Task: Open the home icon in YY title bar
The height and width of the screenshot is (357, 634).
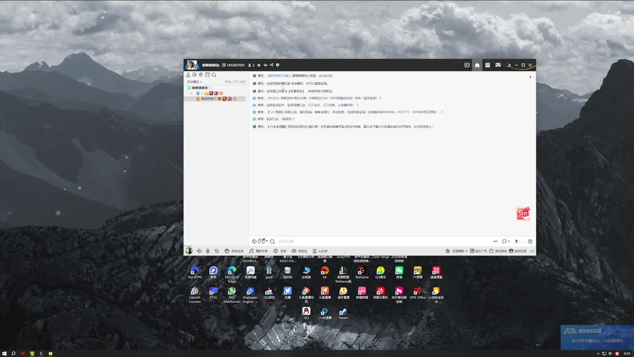Action: 477,65
